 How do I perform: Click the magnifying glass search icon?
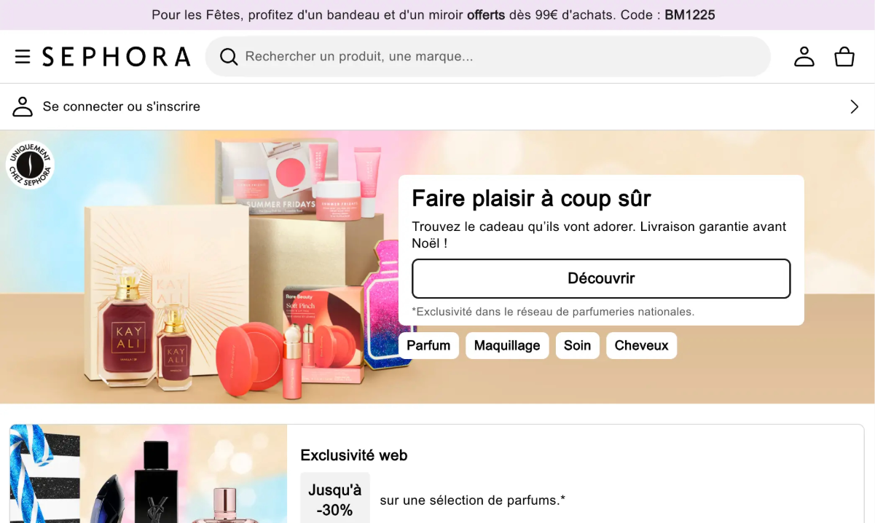229,57
